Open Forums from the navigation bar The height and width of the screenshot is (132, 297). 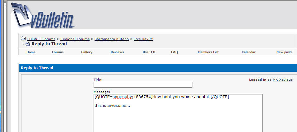click(x=58, y=52)
